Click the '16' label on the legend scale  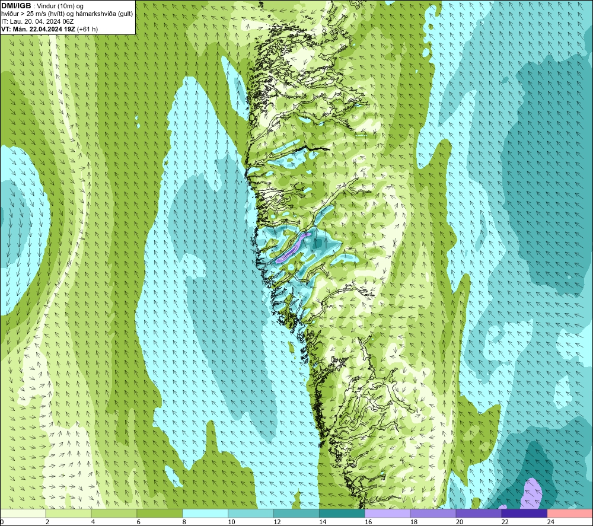pos(368,522)
